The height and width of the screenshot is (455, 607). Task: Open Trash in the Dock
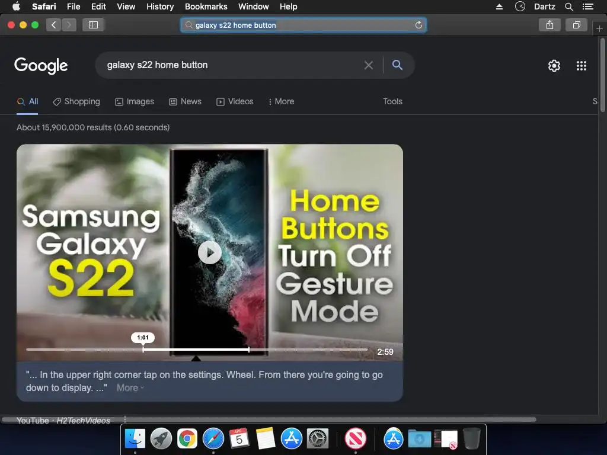471,438
